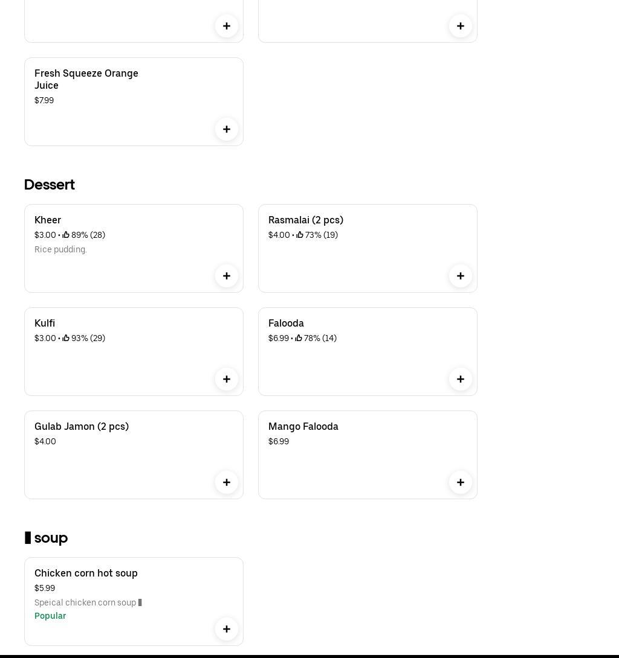Click the Popular label on soup item
The image size is (619, 658).
click(50, 616)
